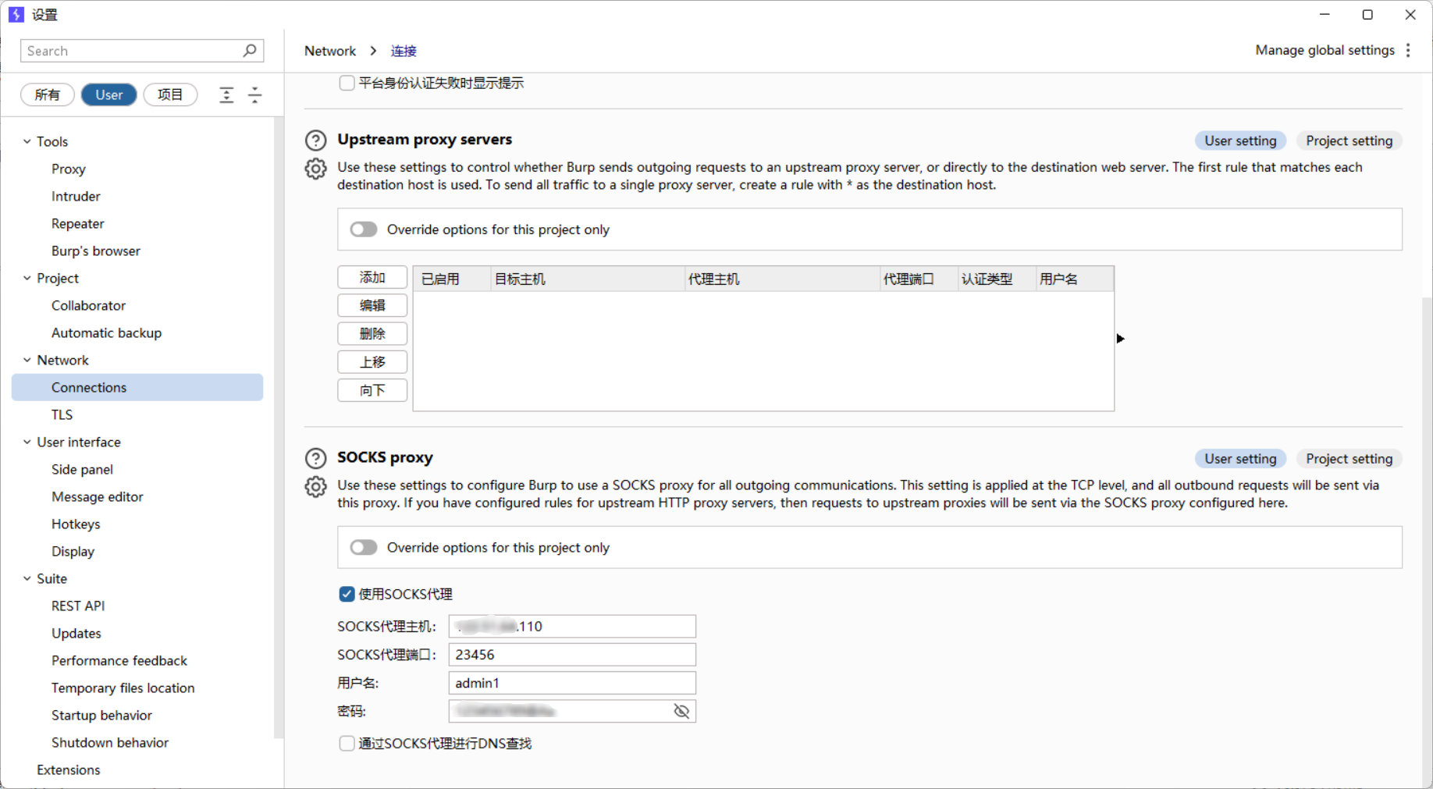Select the TLS settings page
Image resolution: width=1433 pixels, height=789 pixels.
pos(62,414)
